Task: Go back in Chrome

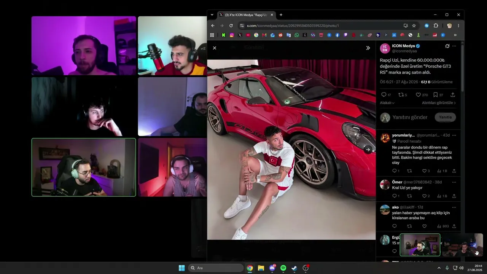Action: tap(213, 25)
